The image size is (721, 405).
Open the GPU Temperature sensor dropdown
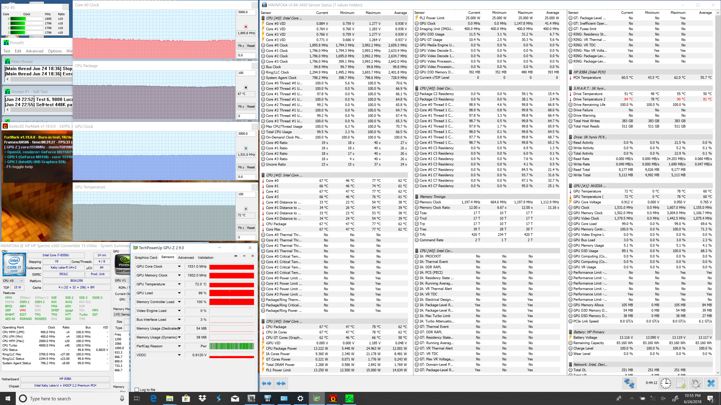[x=179, y=284]
